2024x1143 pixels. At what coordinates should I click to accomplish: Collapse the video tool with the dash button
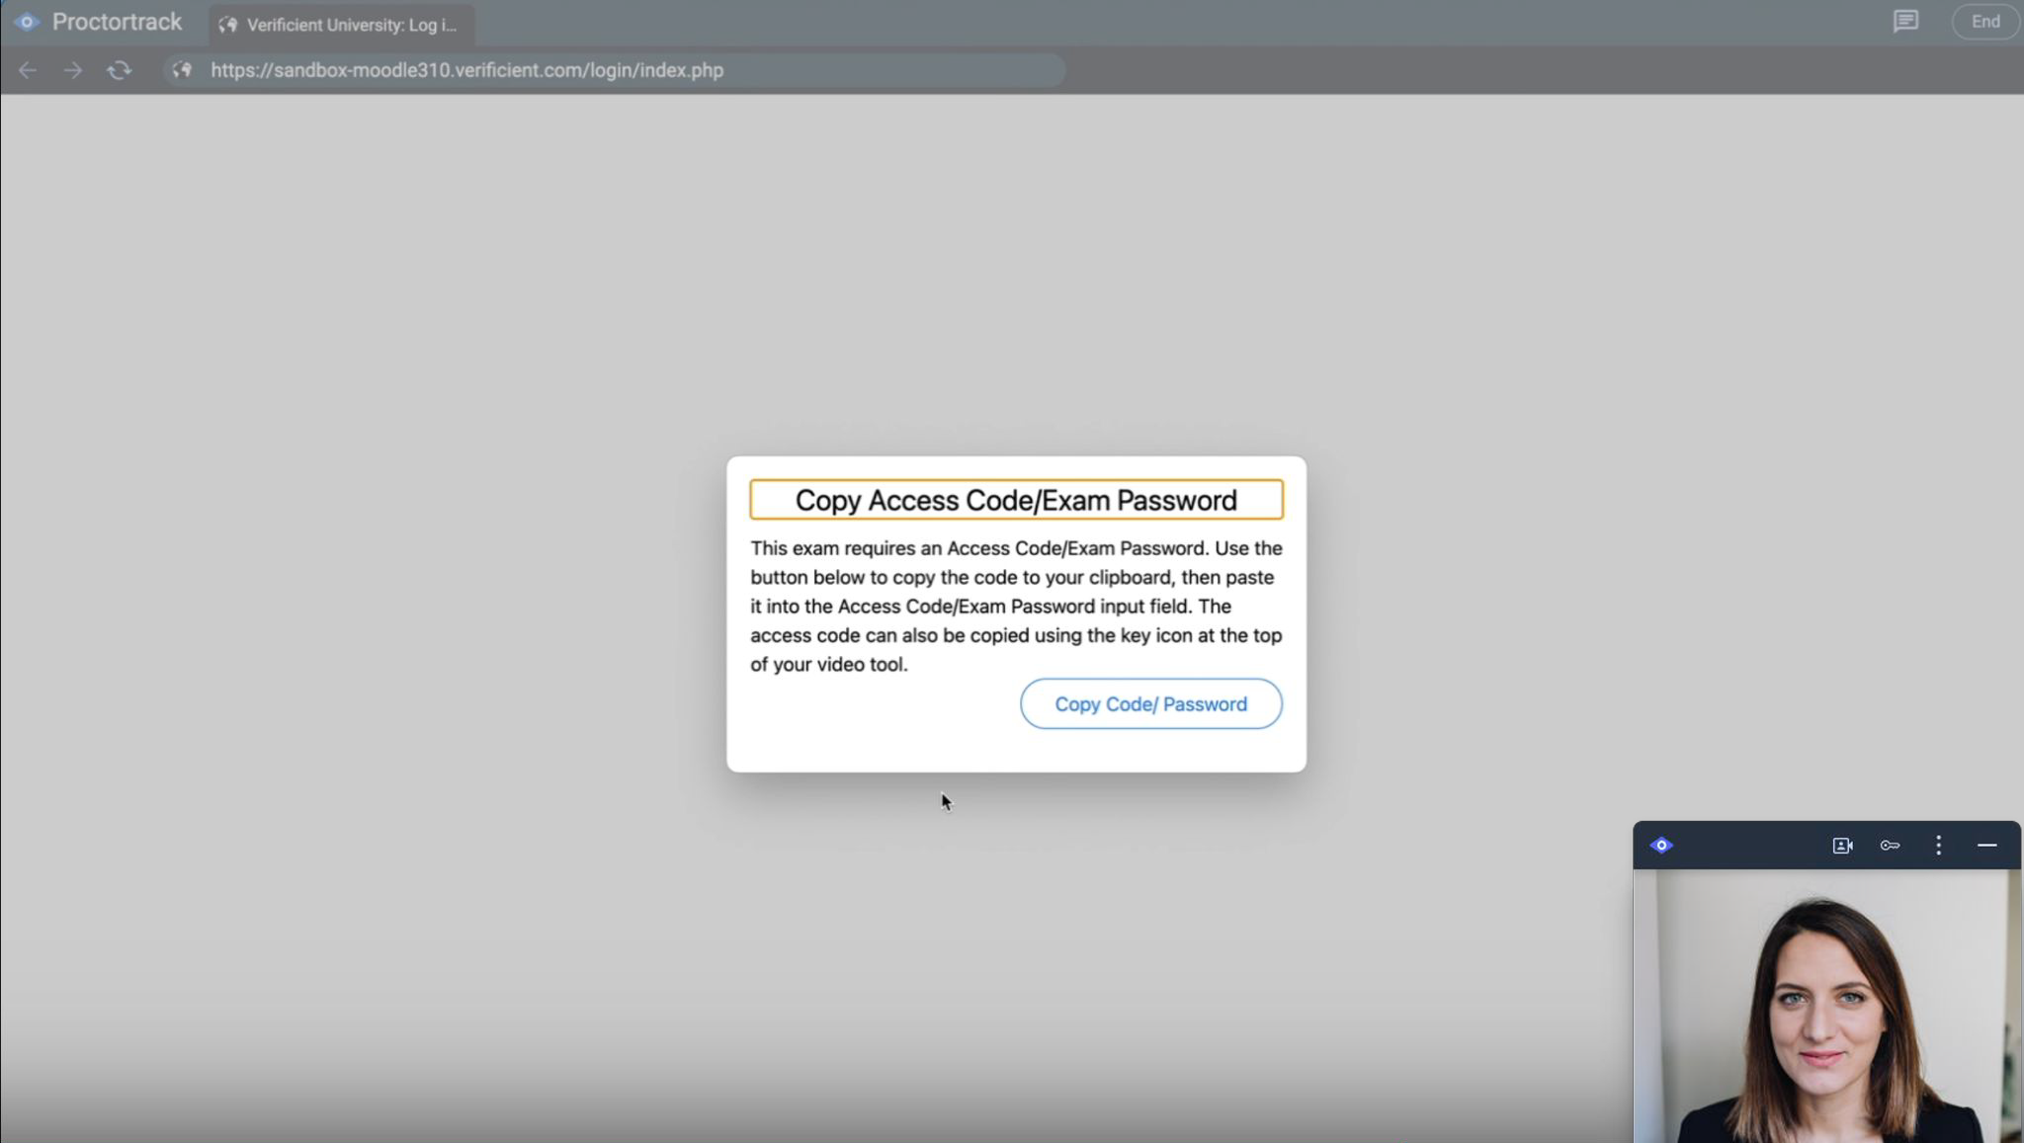pos(1986,846)
